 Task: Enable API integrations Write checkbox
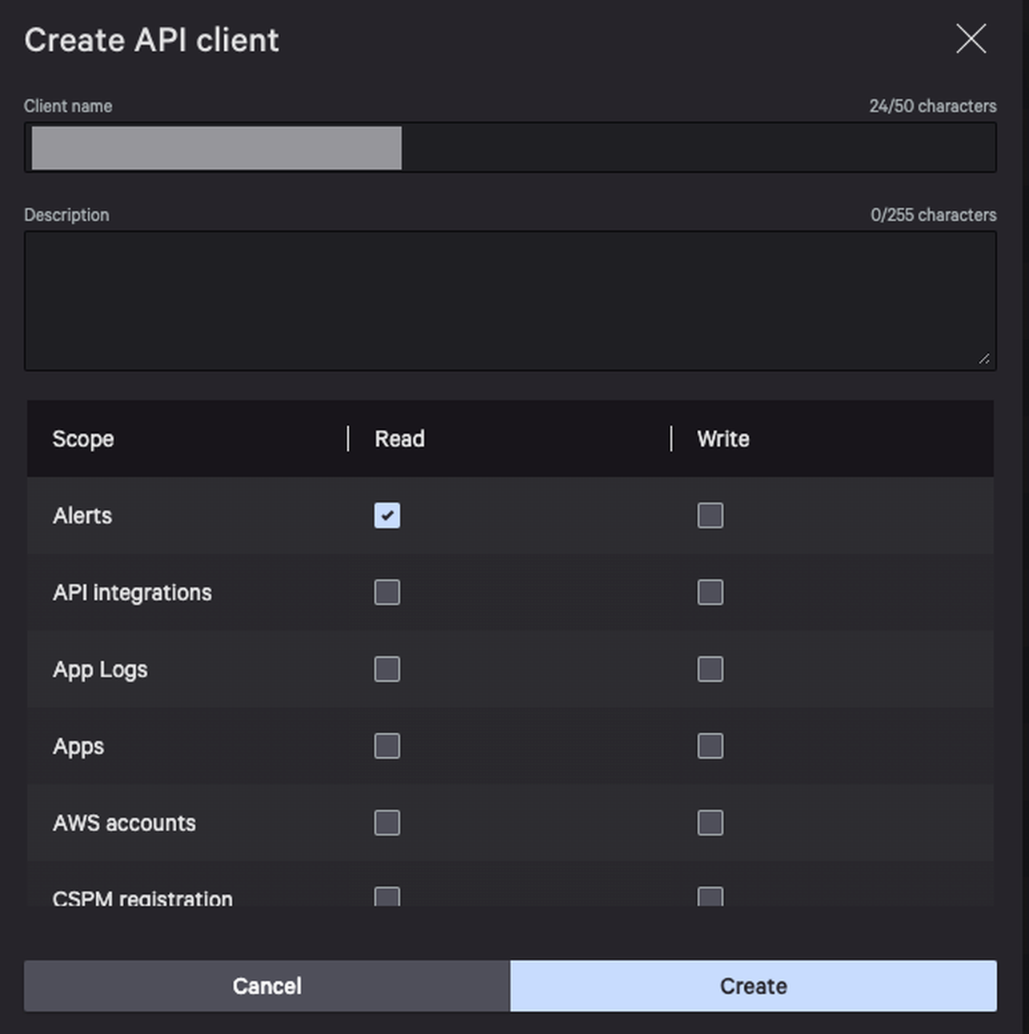coord(711,592)
